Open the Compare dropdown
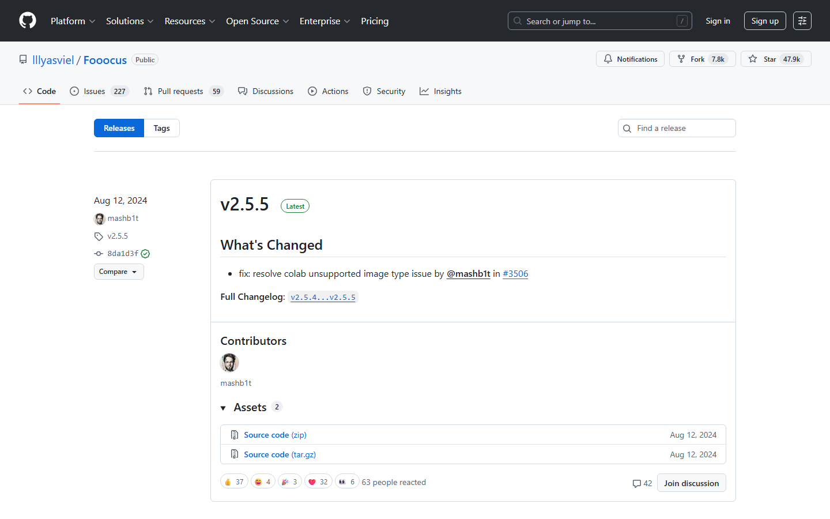 [119, 271]
